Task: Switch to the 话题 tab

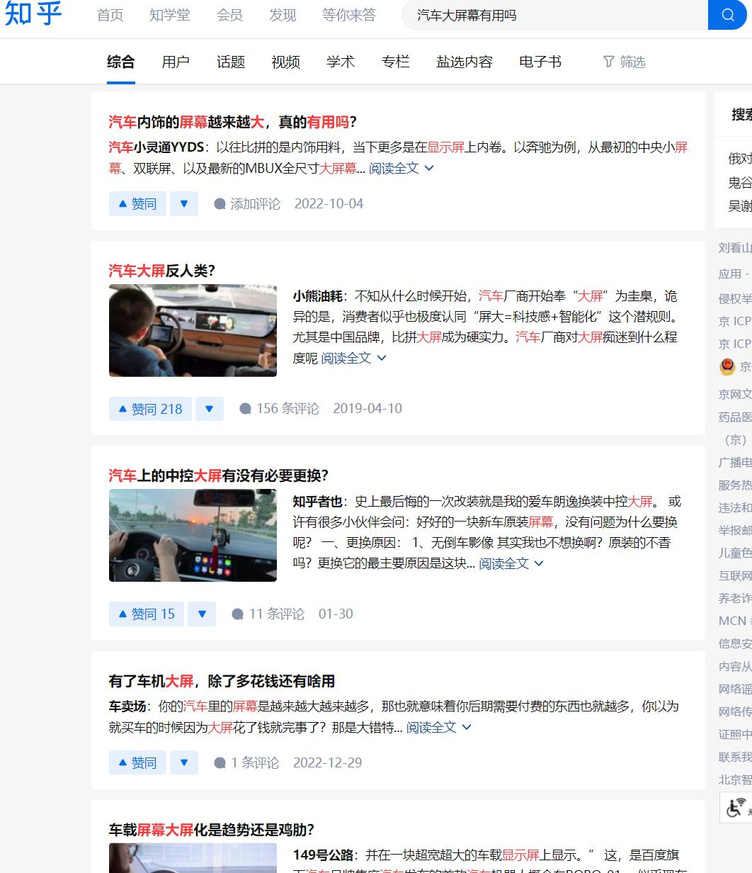Action: tap(231, 62)
